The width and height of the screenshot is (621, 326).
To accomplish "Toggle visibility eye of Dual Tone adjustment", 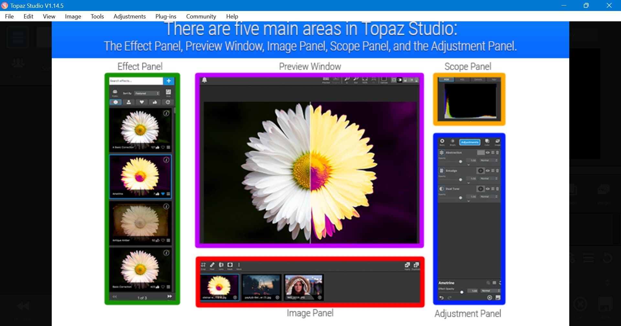I will point(488,189).
